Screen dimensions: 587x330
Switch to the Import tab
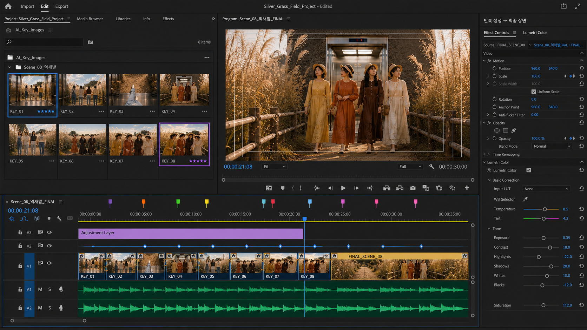tap(27, 6)
